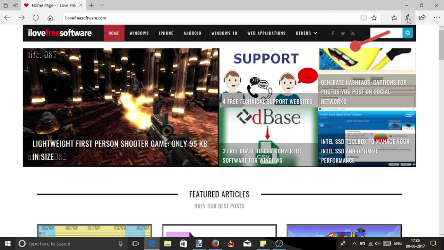Click the Cortana microphone icon
The height and width of the screenshot is (250, 444).
point(121,243)
